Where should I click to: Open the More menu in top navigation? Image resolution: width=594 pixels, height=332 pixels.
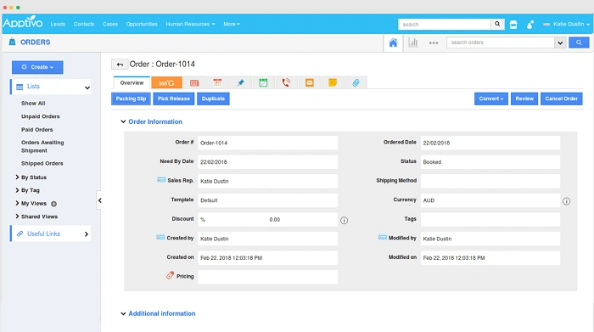tap(232, 24)
